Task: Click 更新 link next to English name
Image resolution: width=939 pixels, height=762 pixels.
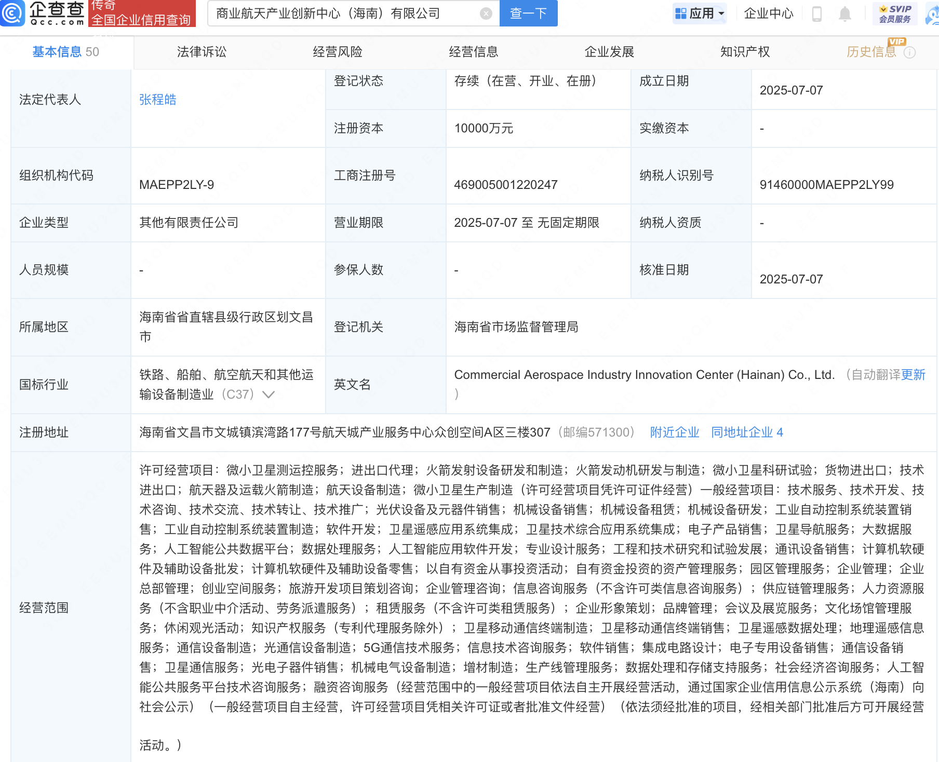Action: [913, 375]
